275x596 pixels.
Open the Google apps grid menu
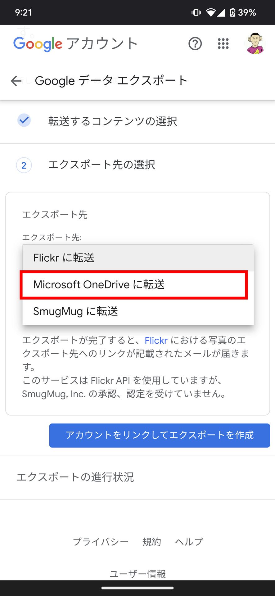[x=223, y=44]
